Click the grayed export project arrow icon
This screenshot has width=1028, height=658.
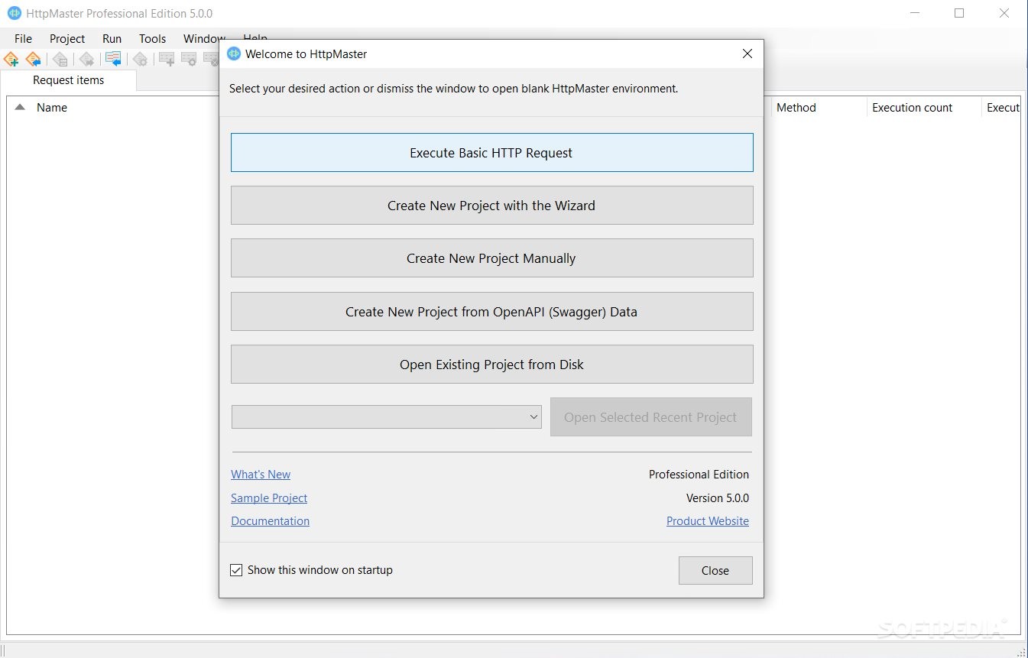click(86, 59)
